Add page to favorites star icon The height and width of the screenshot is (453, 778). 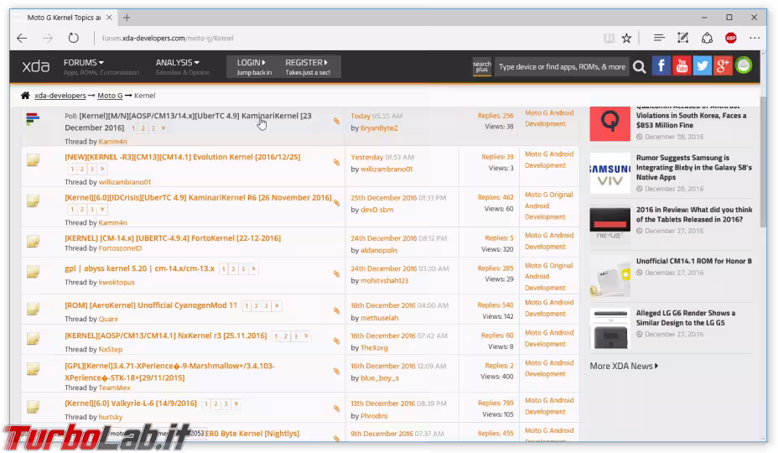[626, 39]
